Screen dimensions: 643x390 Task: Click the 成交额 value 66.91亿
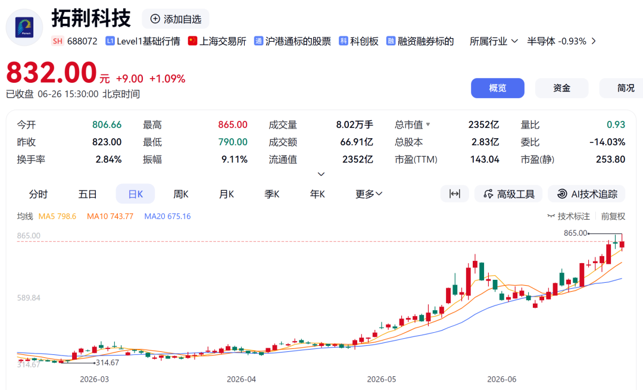point(357,142)
